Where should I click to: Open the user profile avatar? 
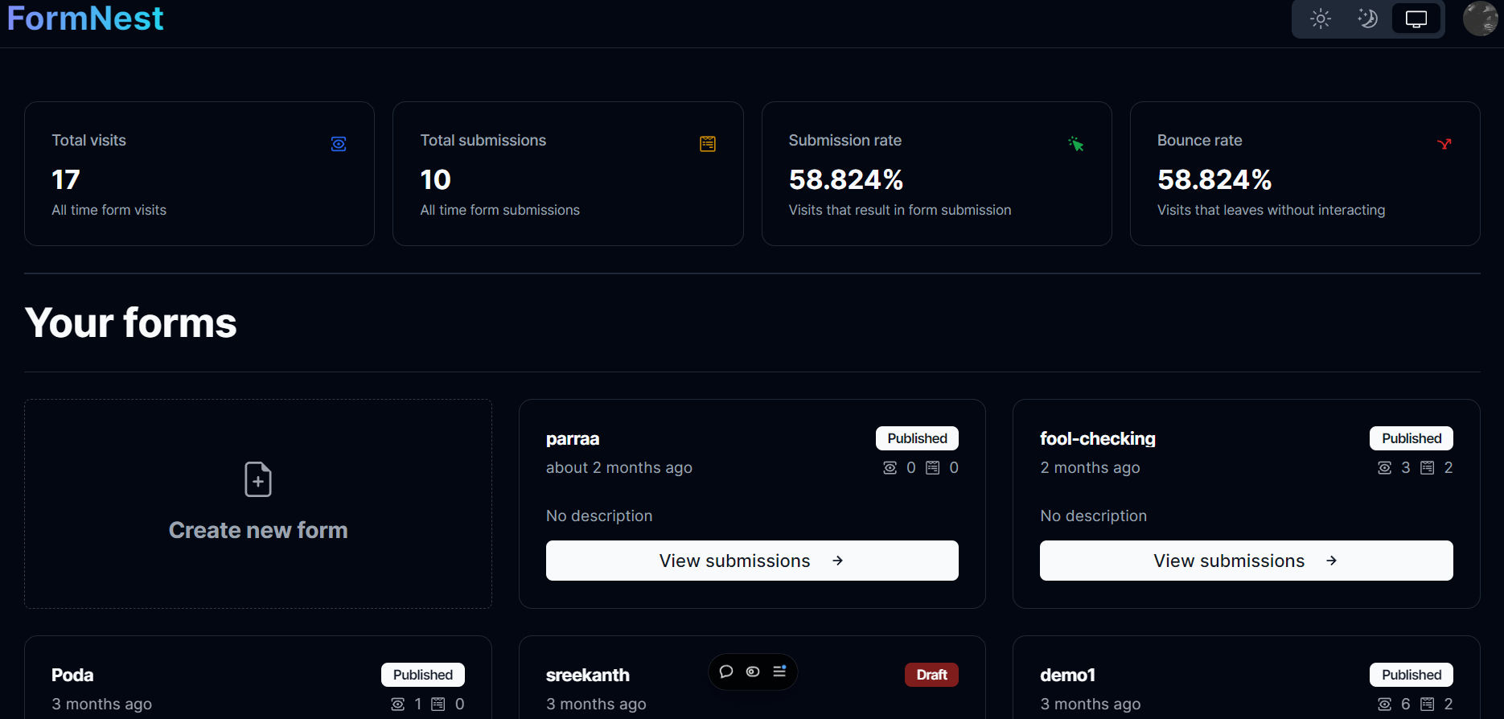1480,18
